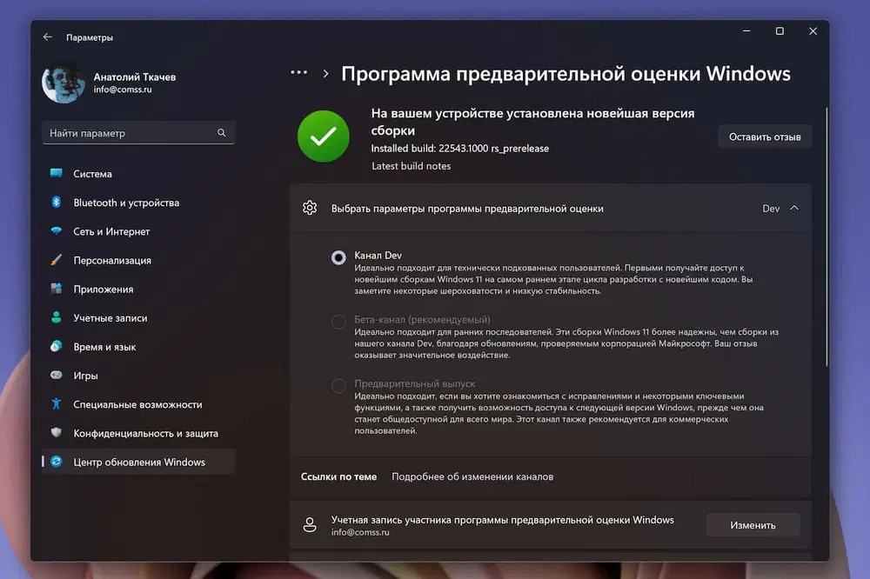Select the Бета-канал (рекомендуемый) radio button
Image resolution: width=870 pixels, height=579 pixels.
click(338, 322)
